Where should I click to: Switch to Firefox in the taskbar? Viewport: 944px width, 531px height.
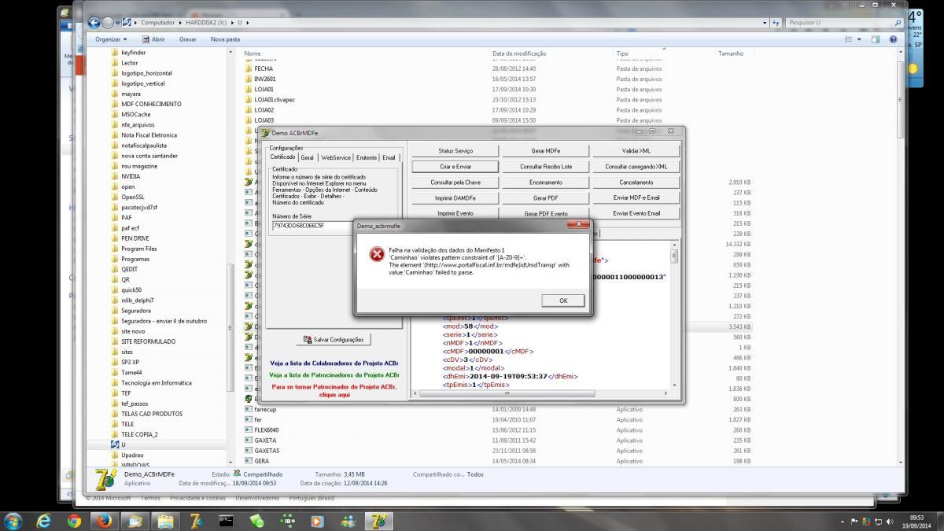tap(104, 521)
